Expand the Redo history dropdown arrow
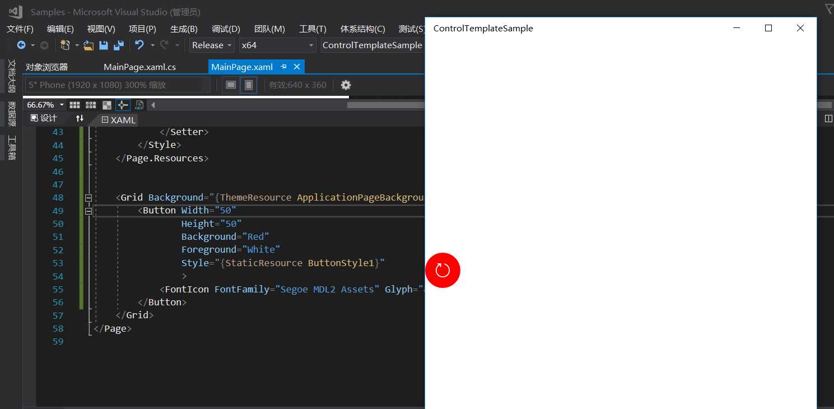The width and height of the screenshot is (834, 409). 178,45
